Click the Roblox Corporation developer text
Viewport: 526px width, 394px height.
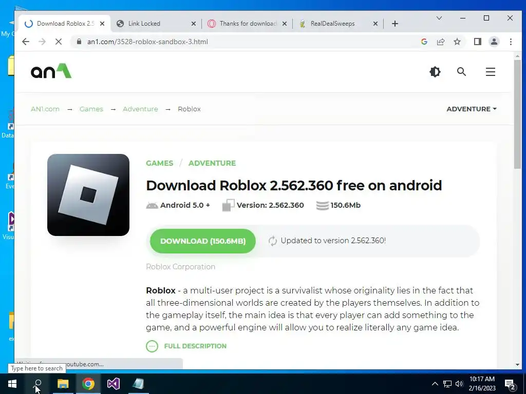pyautogui.click(x=180, y=267)
